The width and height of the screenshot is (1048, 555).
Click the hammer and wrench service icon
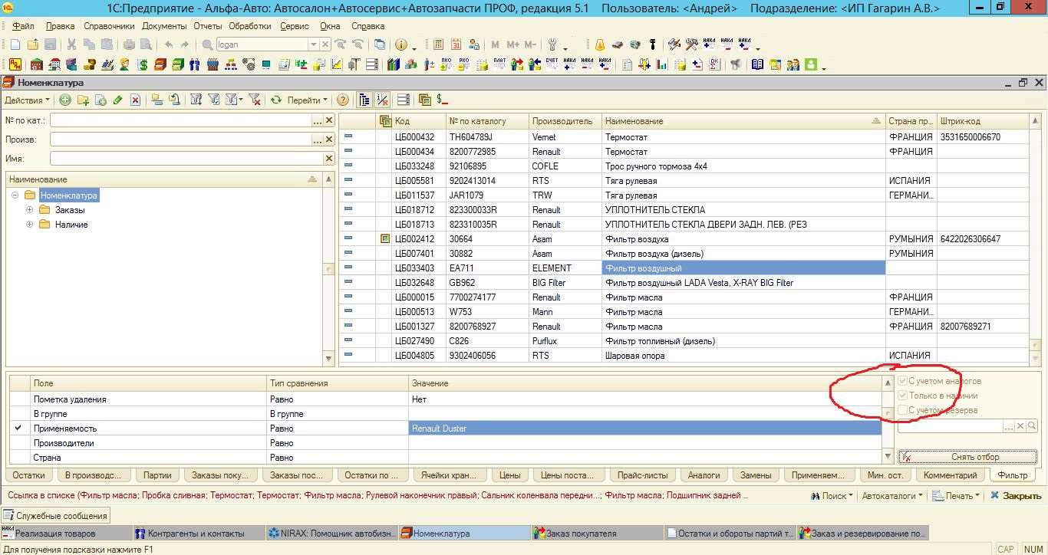click(x=691, y=44)
